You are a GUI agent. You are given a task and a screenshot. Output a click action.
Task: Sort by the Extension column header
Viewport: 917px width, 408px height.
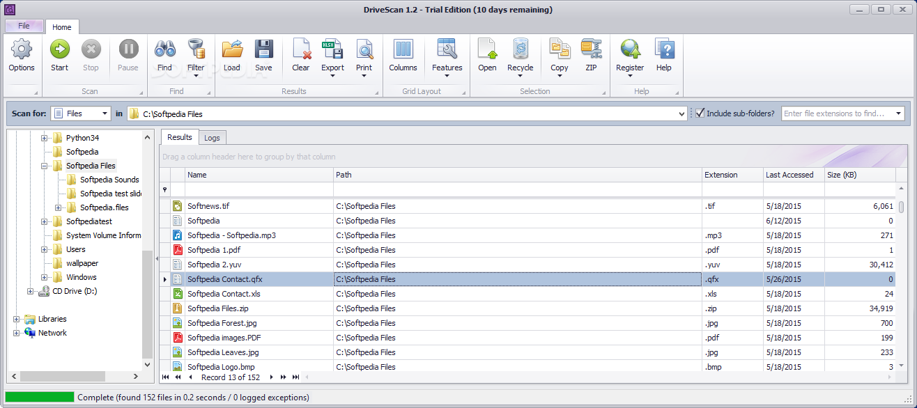point(732,175)
